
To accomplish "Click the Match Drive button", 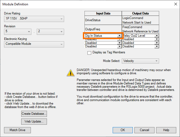I will click(x=17, y=130).
